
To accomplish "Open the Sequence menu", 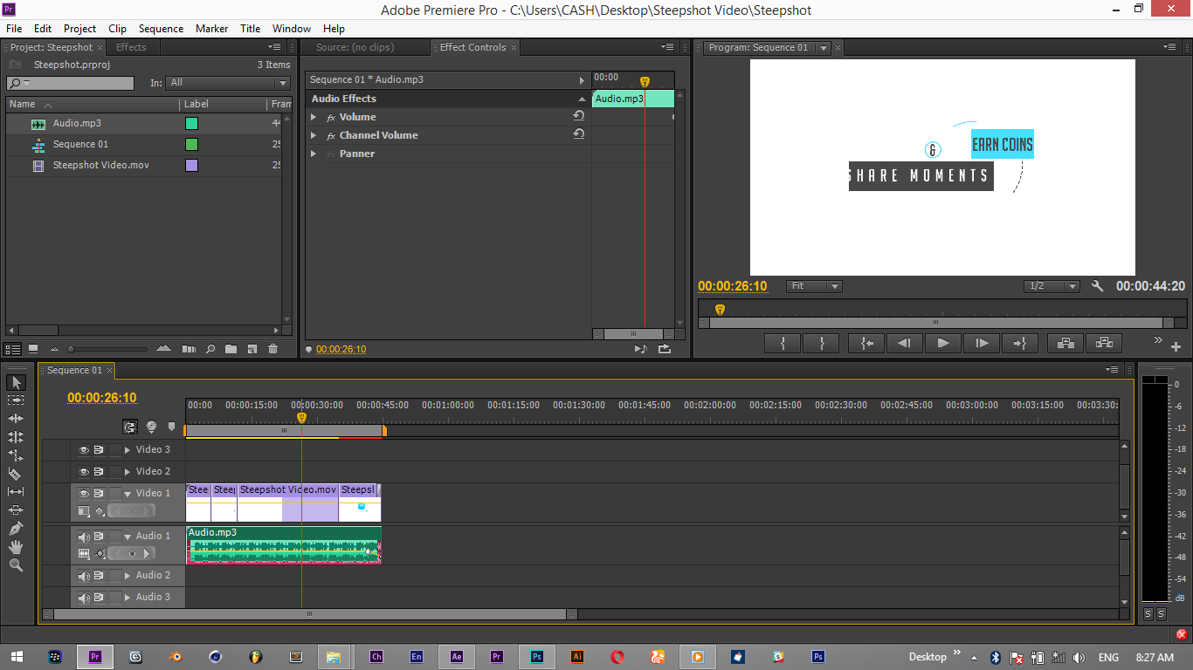I will (161, 29).
